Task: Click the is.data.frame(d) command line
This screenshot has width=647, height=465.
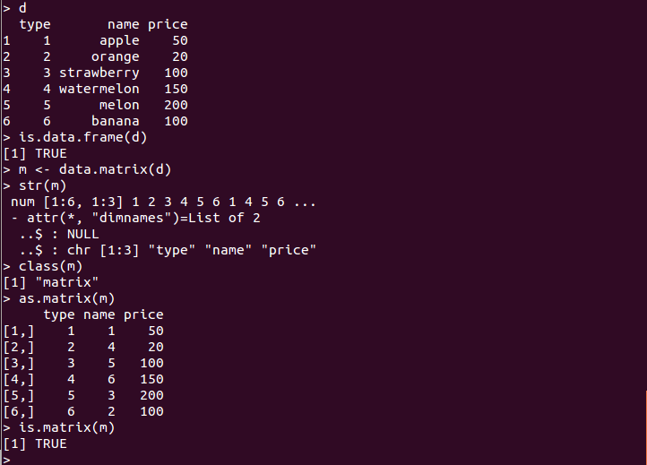Action: click(x=75, y=137)
